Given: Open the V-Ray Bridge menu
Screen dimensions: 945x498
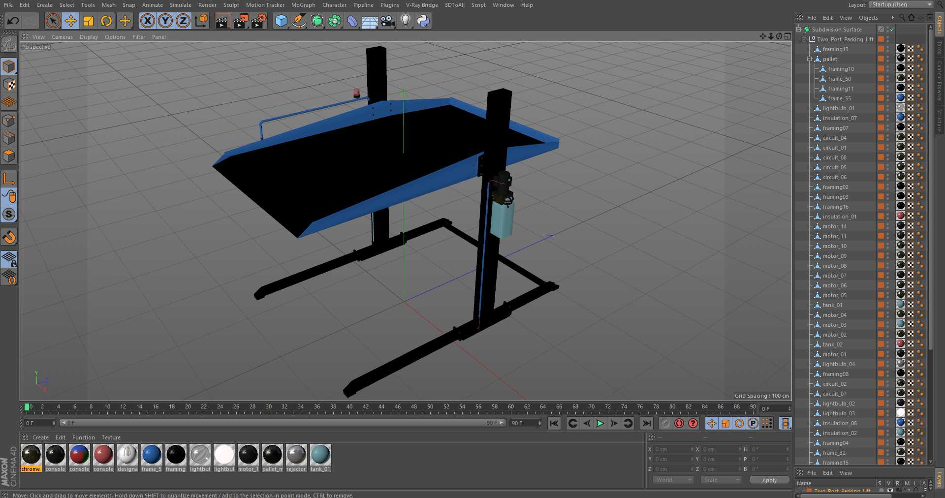Looking at the screenshot, I should (x=422, y=5).
